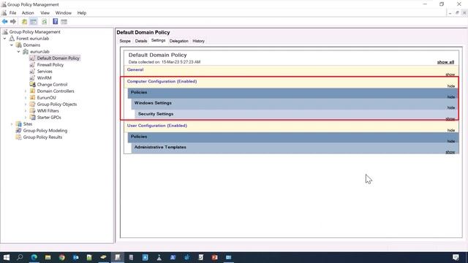Click the WMI Filters folder icon
468x263 pixels.
(32, 110)
